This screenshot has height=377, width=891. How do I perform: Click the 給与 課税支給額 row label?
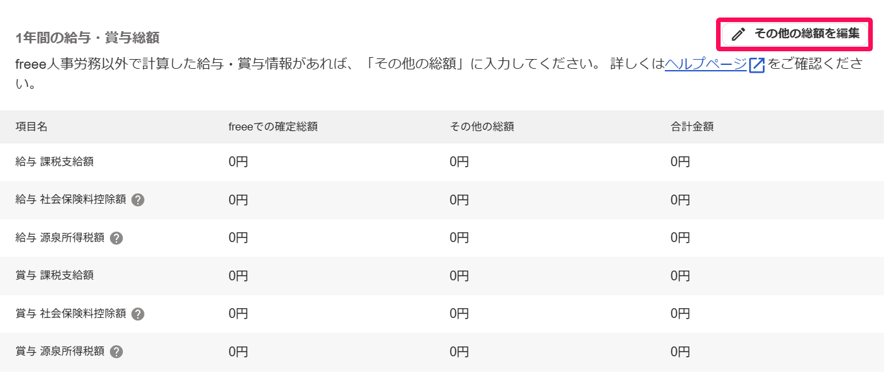click(55, 162)
